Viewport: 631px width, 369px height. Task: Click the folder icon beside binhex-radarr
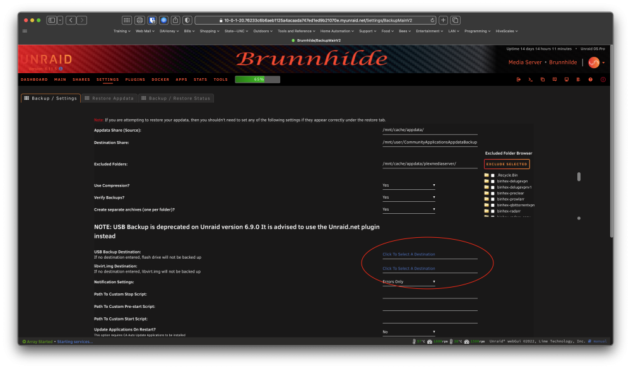(487, 211)
